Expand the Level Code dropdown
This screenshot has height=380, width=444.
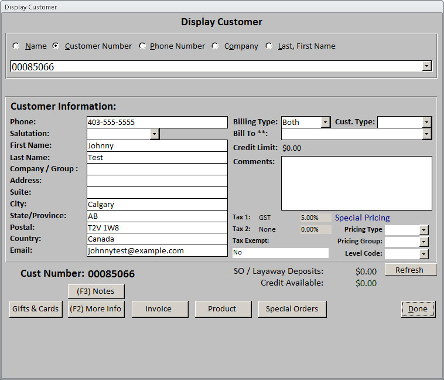424,254
